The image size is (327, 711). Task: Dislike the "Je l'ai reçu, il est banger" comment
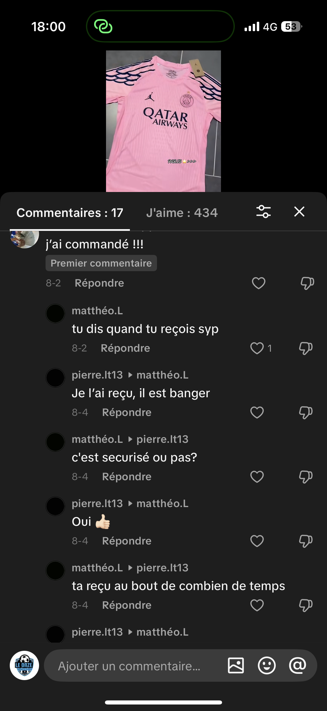306,413
